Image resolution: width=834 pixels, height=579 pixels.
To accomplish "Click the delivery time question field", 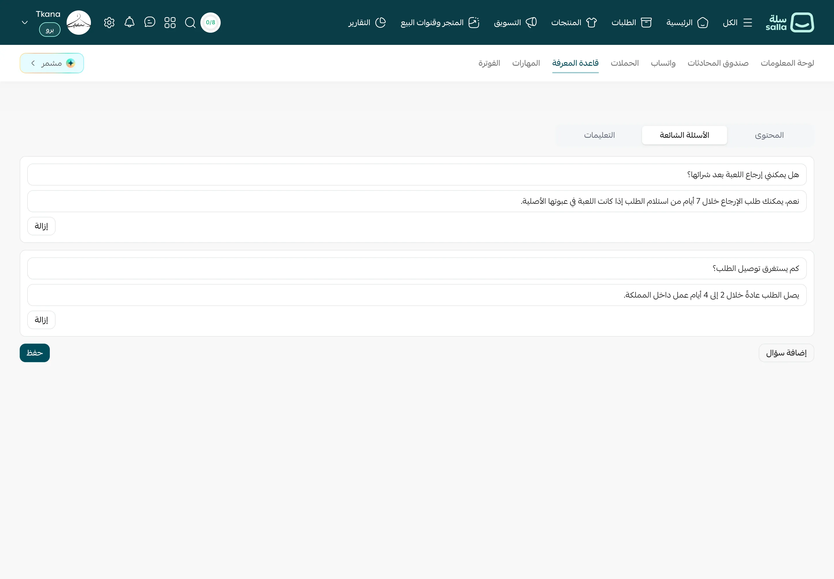I will [417, 268].
